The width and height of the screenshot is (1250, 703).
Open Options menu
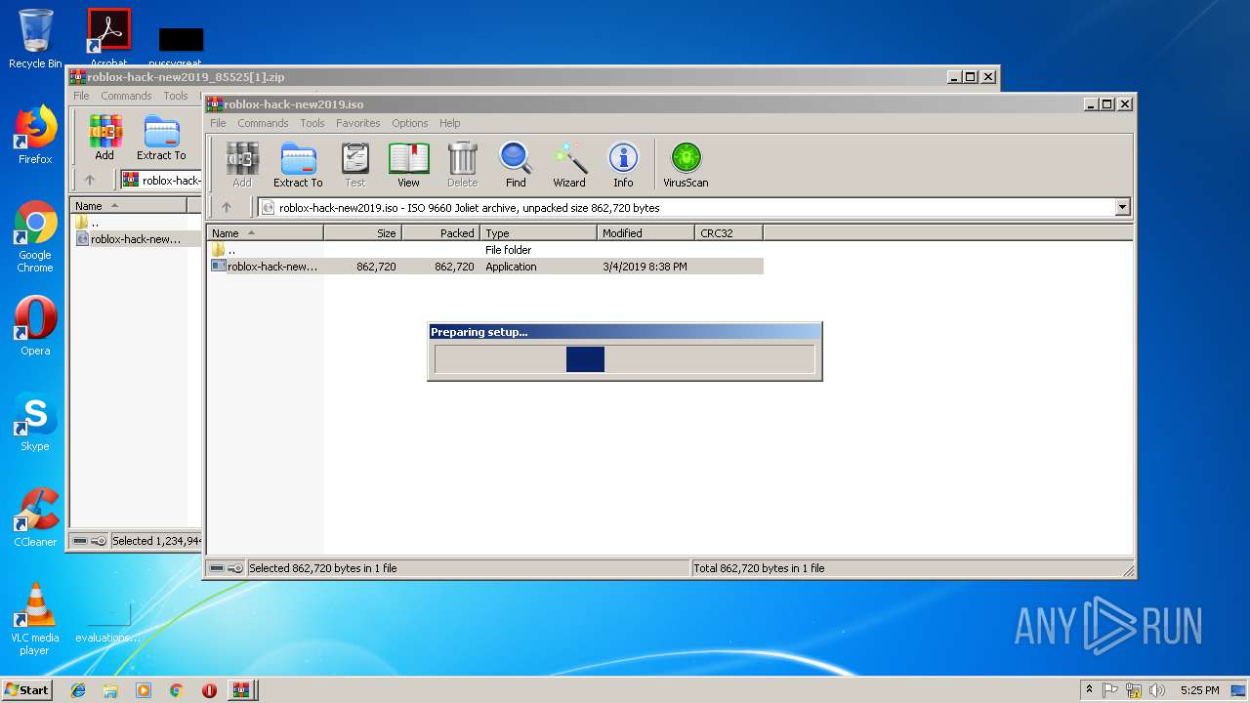coord(410,123)
